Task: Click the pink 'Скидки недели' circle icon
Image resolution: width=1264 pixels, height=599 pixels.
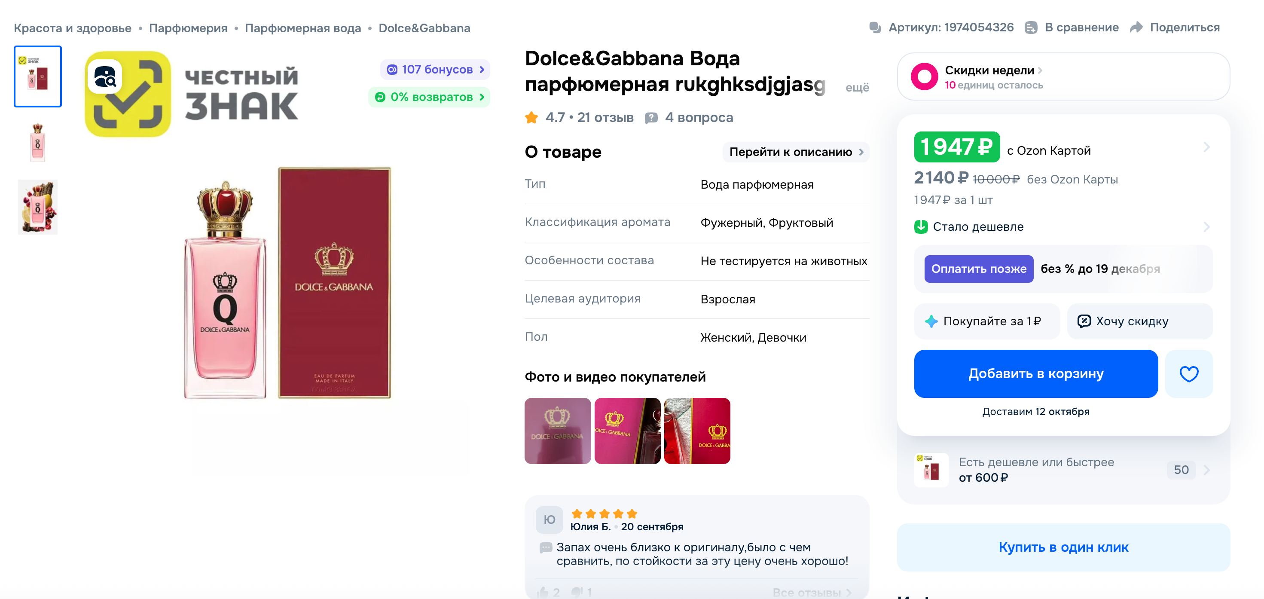Action: coord(925,76)
